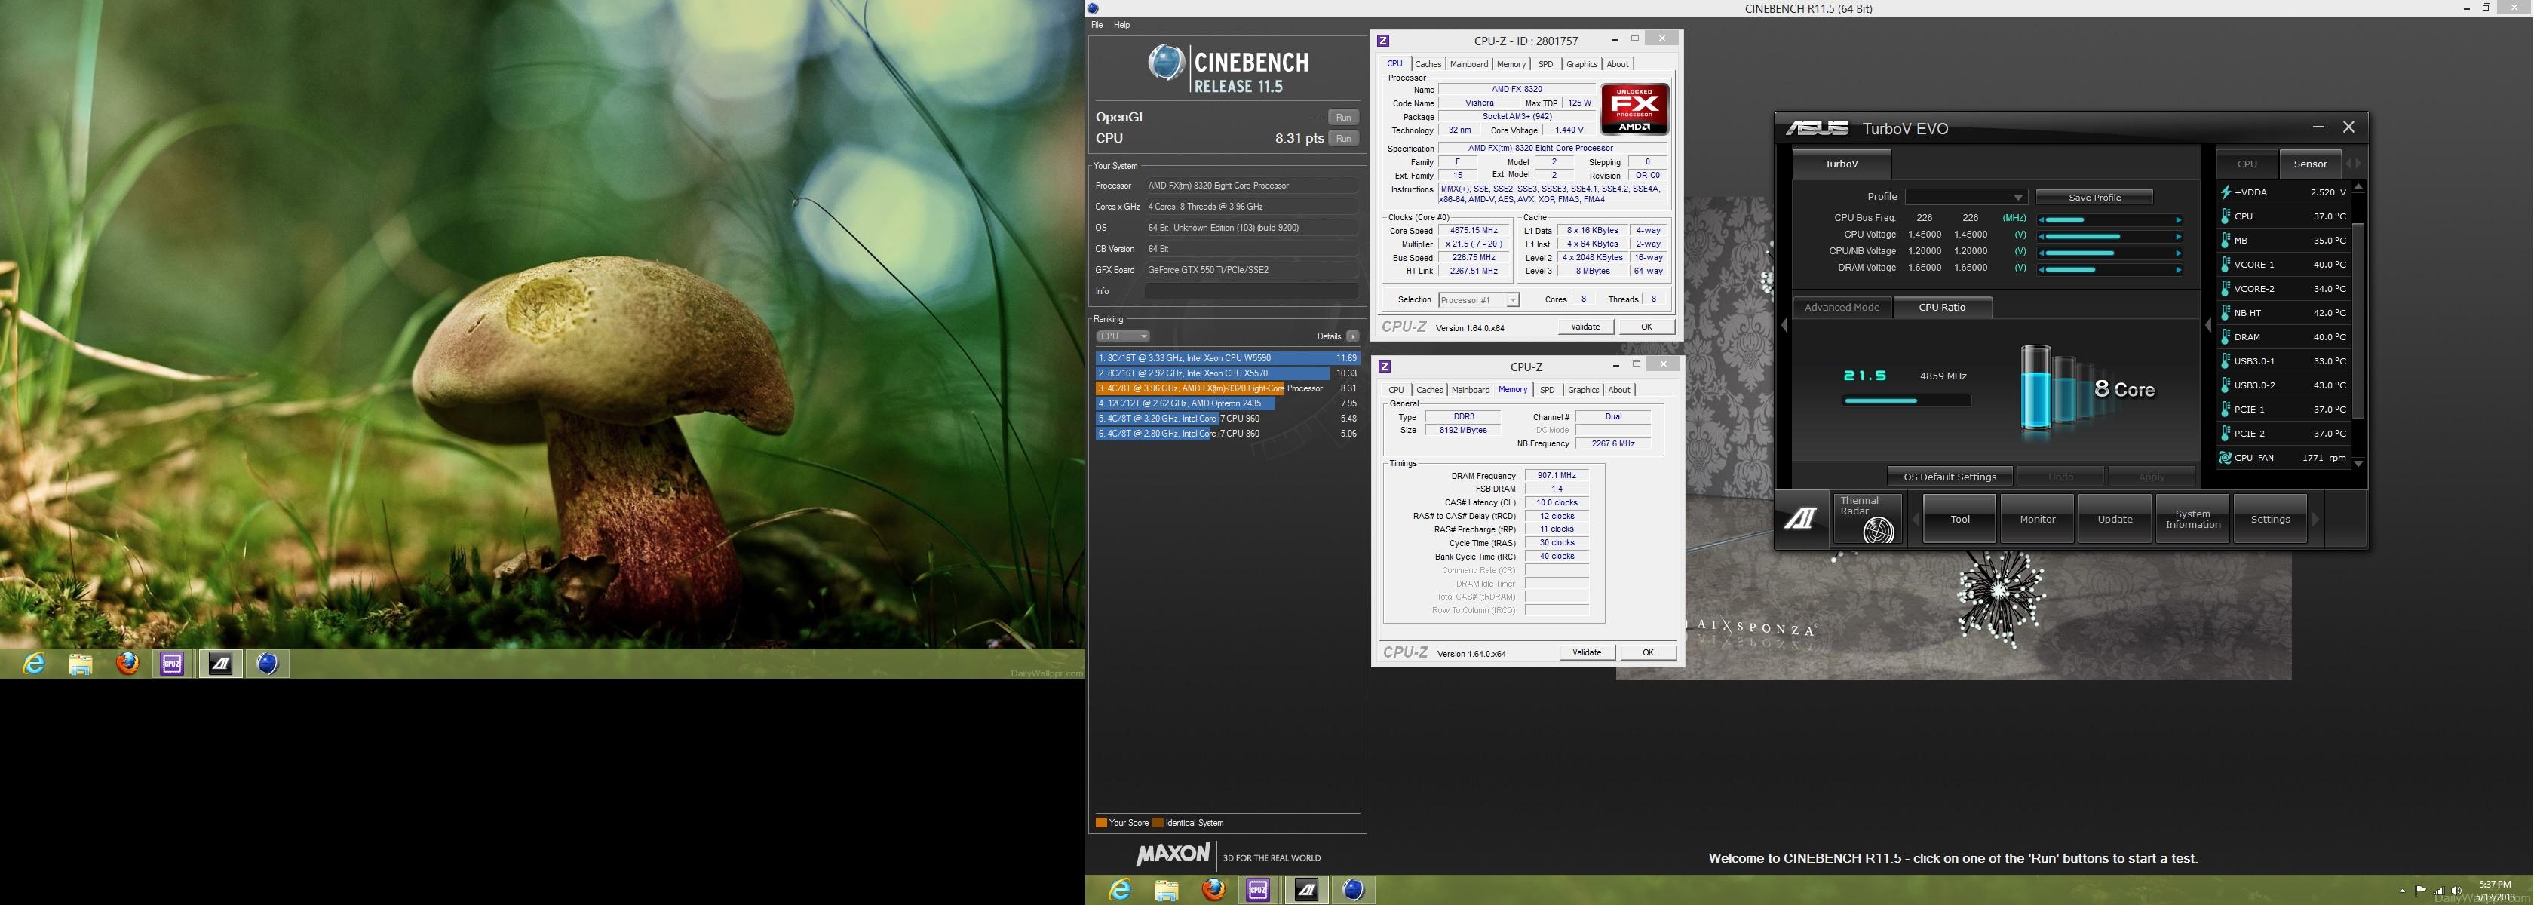Click the Cinebench globe logo
Image resolution: width=2534 pixels, height=905 pixels.
pos(1167,63)
